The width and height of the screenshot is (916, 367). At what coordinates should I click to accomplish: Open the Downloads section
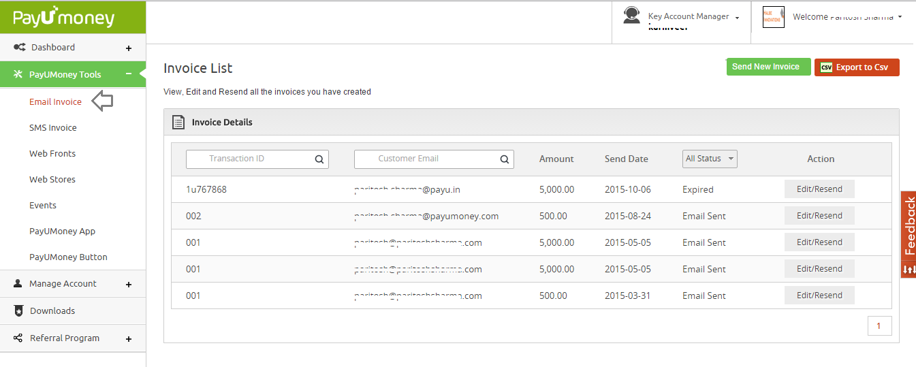pyautogui.click(x=52, y=310)
